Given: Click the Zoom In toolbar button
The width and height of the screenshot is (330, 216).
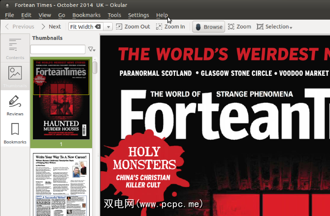Looking at the screenshot, I should (170, 27).
